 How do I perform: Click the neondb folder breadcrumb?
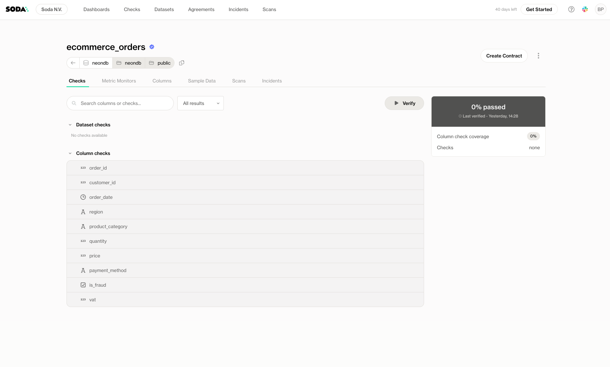click(129, 63)
